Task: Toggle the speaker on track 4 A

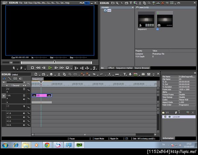Action: (x=24, y=125)
